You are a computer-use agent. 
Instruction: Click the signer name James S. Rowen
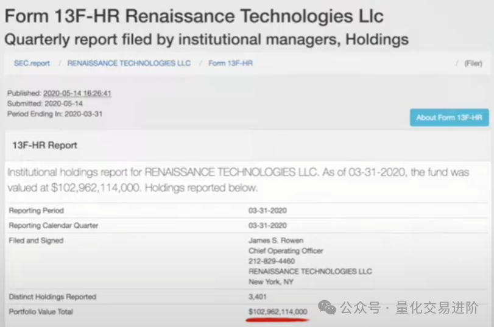tap(276, 241)
